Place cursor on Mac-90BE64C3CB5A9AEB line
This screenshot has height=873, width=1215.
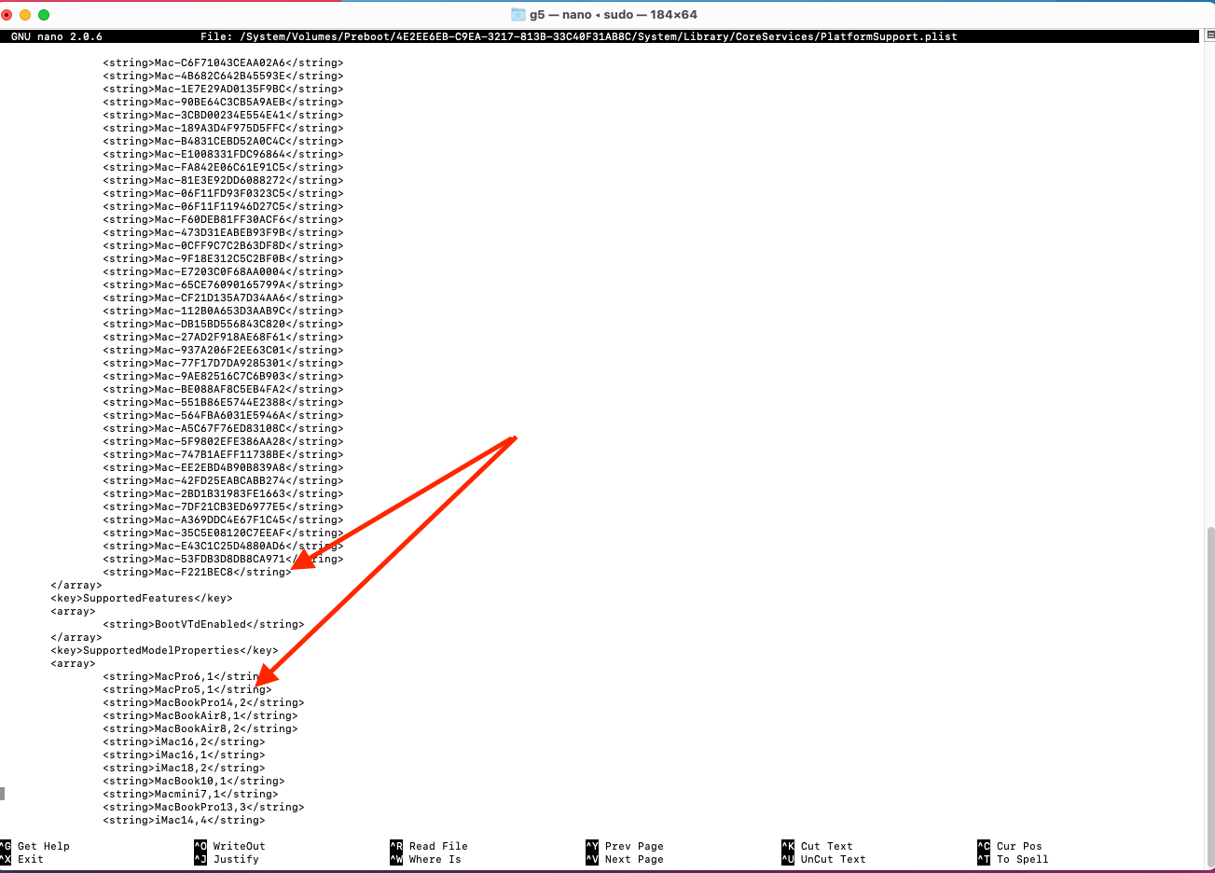[x=223, y=102]
